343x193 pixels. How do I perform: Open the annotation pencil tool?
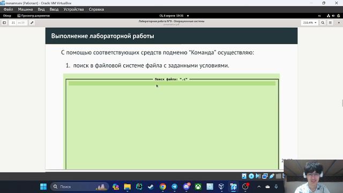(32, 23)
